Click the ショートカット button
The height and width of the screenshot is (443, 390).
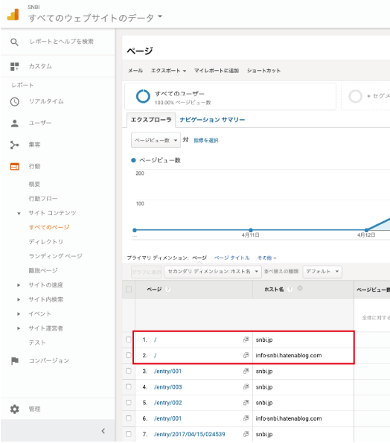point(263,71)
